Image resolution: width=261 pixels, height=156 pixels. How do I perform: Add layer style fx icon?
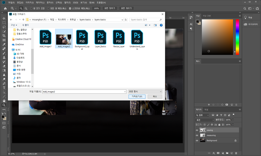214,153
